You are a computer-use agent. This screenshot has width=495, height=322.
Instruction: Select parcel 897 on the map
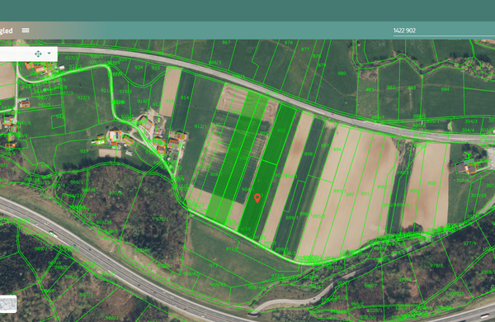[x=325, y=145]
